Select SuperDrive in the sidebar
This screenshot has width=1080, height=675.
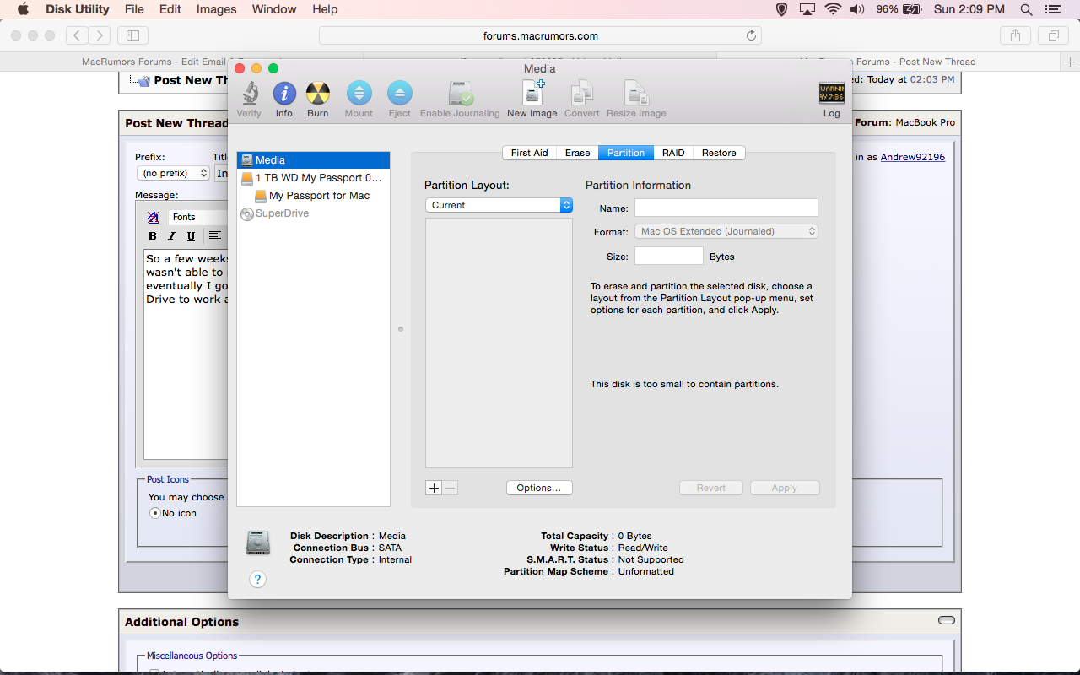coord(313,213)
